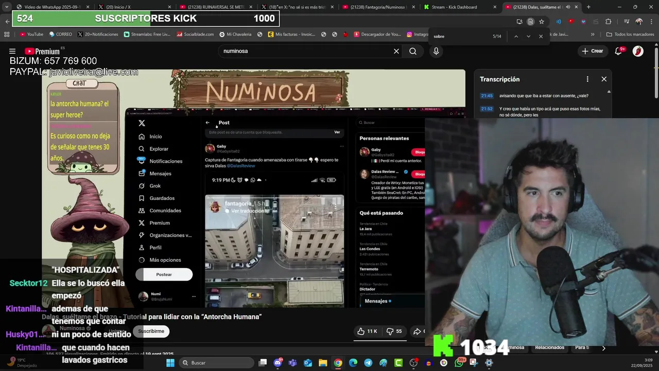Open the tab search dropdown arrow
Image resolution: width=659 pixels, height=371 pixels.
6,7
